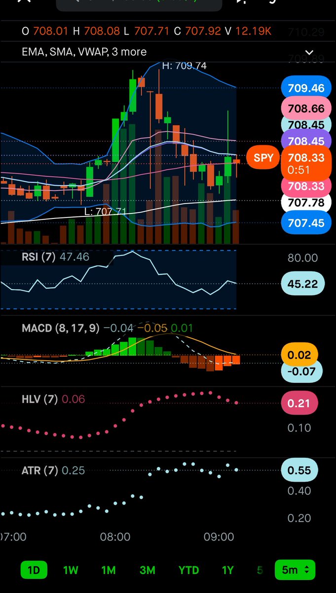Screen dimensions: 336x593
Task: Tap the 08:00 time axis label
Action: coord(115,537)
